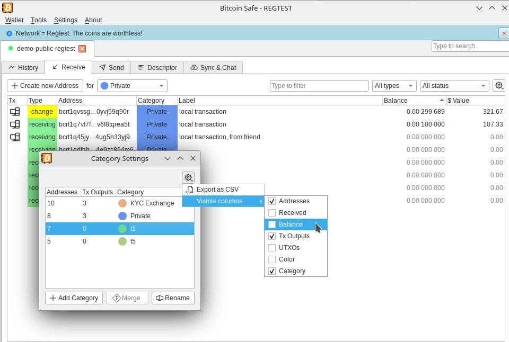Close the Category Settings dialog
The image size is (509, 342).
coord(193,158)
